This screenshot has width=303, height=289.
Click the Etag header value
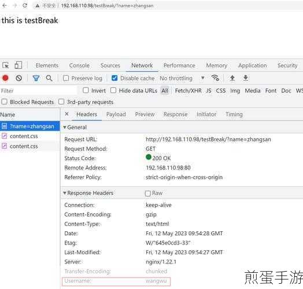point(168,243)
